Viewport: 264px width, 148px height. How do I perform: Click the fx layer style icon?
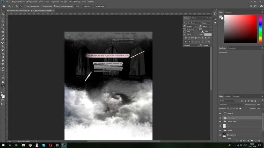(x=241, y=141)
